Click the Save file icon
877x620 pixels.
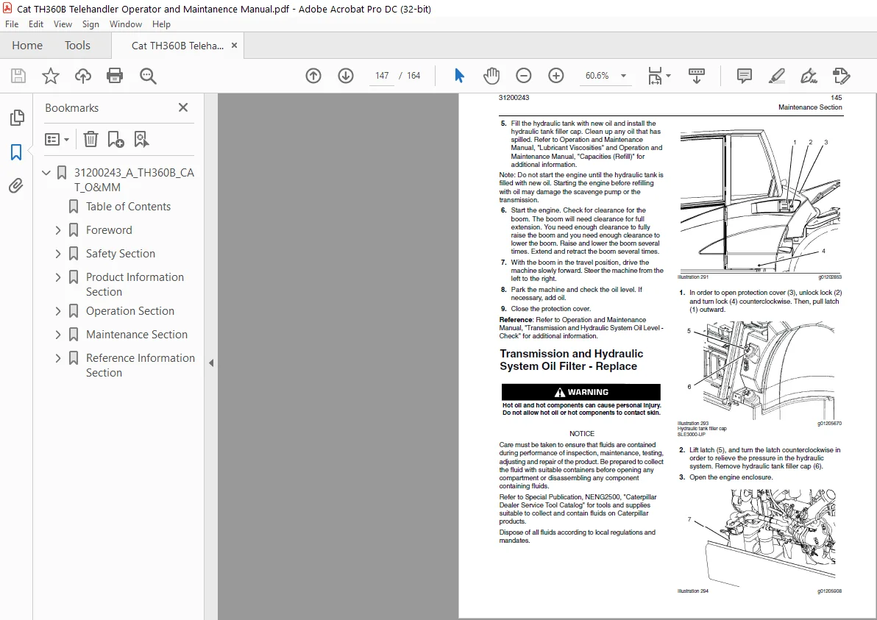click(x=18, y=76)
